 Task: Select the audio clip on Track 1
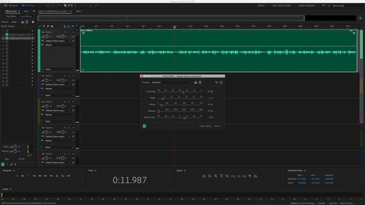click(x=218, y=51)
